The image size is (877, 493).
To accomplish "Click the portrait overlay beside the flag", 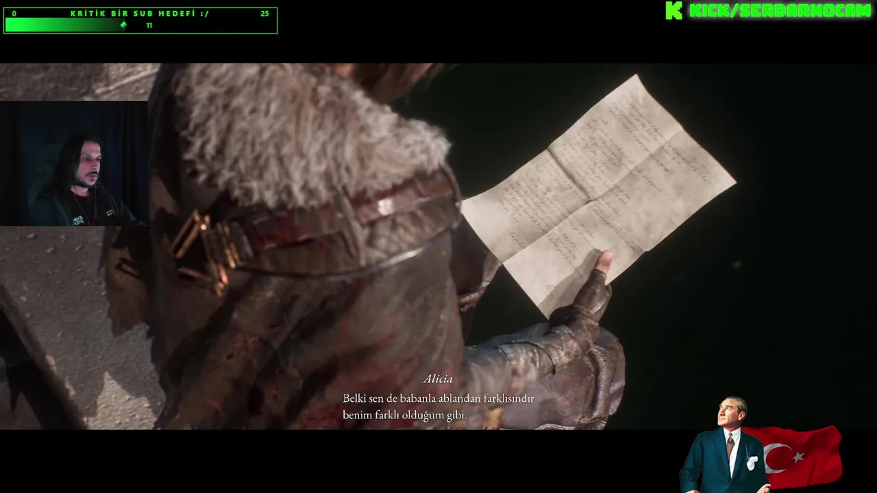I will click(x=725, y=445).
